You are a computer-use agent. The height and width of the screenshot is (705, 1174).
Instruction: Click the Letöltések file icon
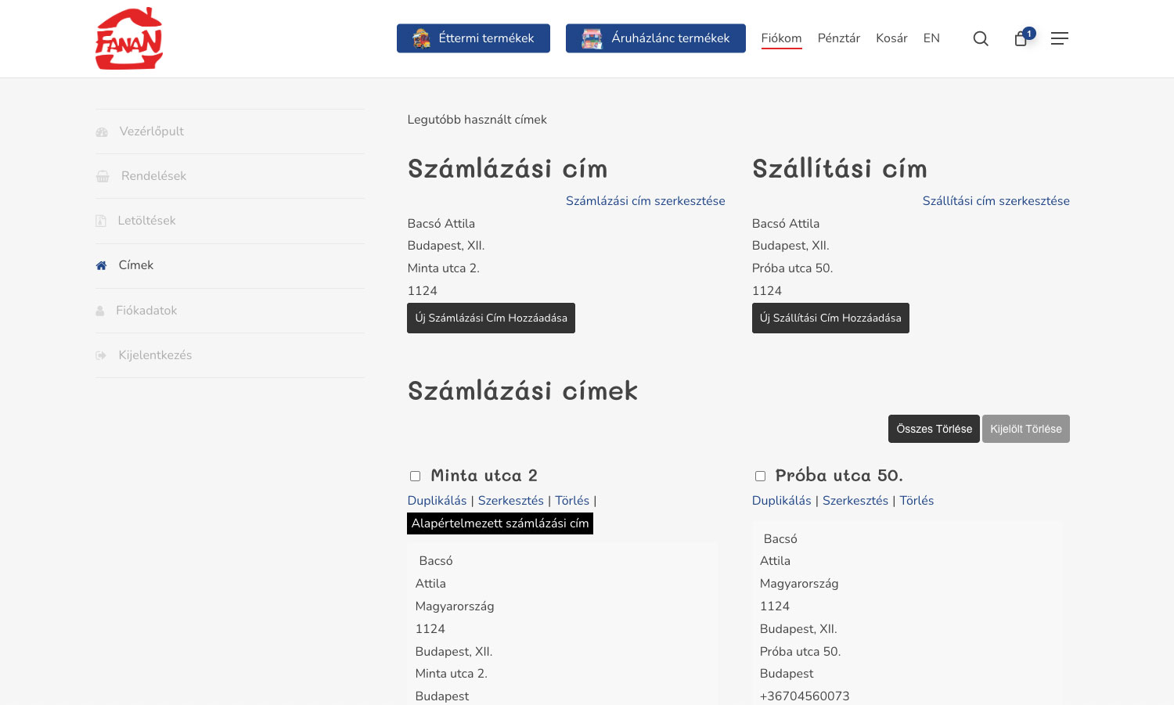click(101, 221)
